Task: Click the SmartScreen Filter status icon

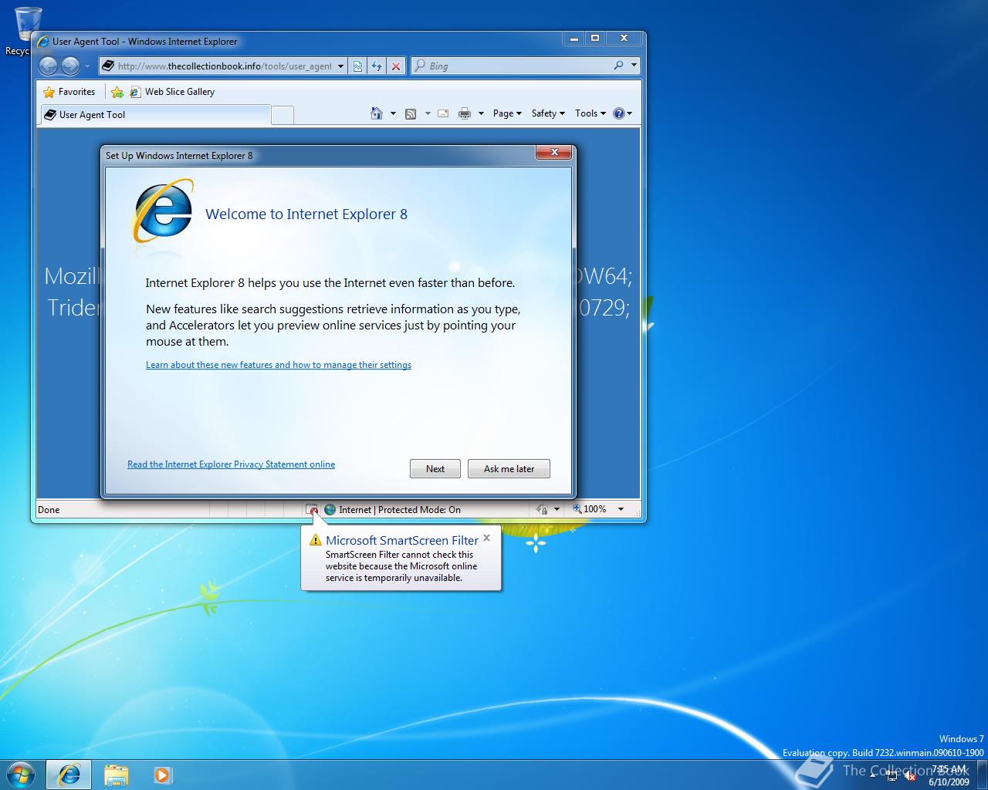Action: coord(543,510)
